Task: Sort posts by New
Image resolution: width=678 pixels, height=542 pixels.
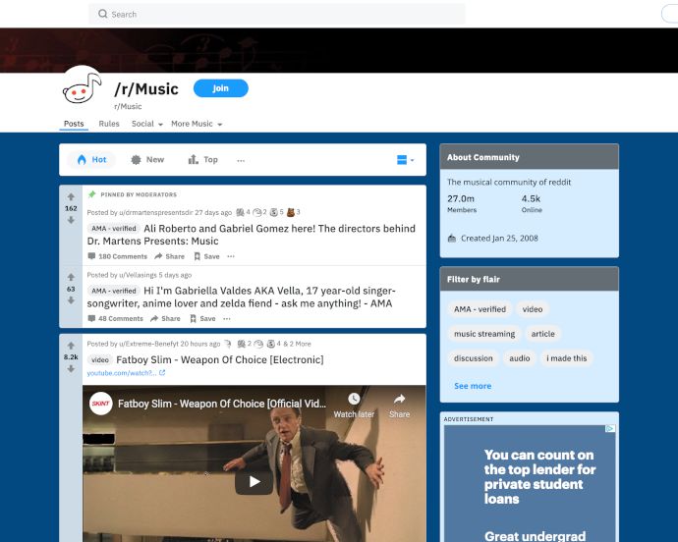Action: click(147, 159)
